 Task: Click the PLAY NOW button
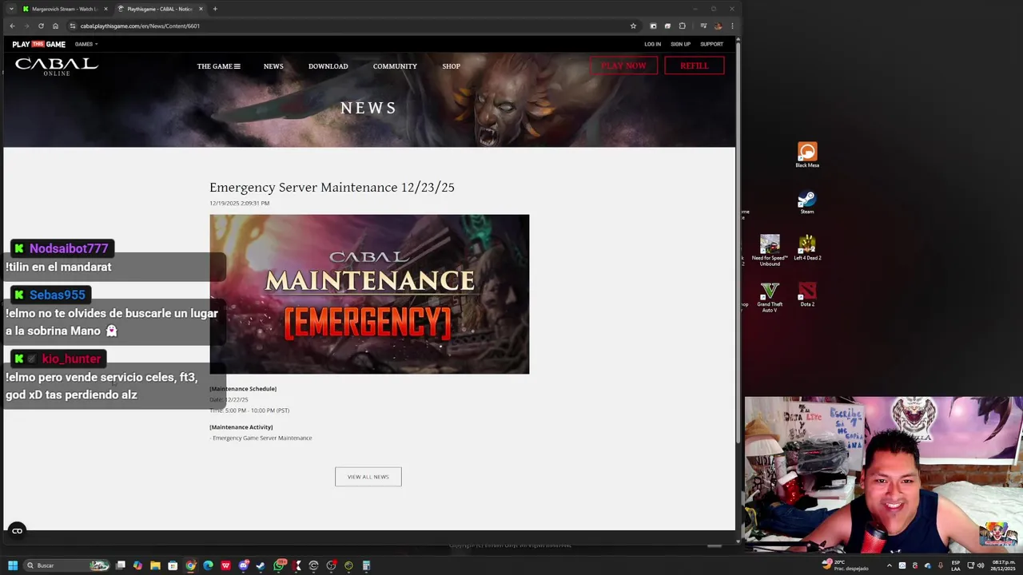[623, 65]
